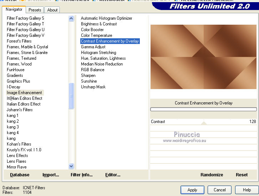Choose Color Booster filter
This screenshot has height=196, width=259.
(92, 30)
